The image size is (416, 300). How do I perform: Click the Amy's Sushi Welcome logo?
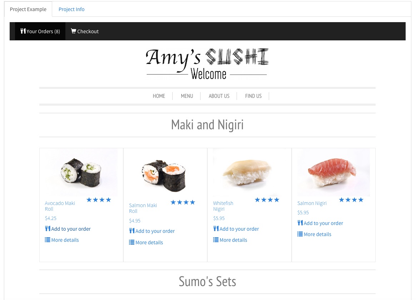(x=207, y=64)
